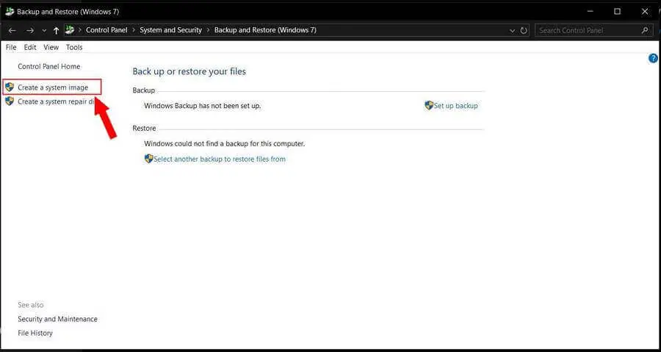Open Create a system repair disc
The width and height of the screenshot is (661, 352).
[55, 101]
